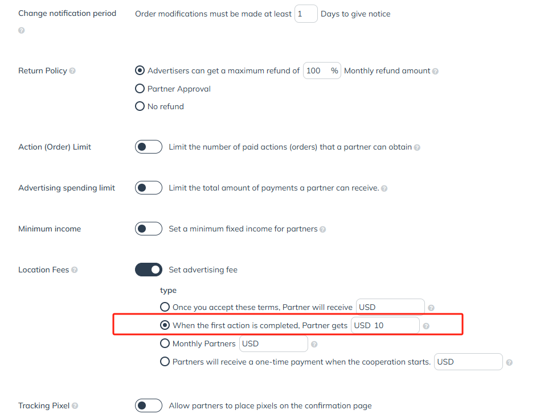The image size is (540, 418).
Task: Open help for minimum fixed income
Action: (323, 229)
